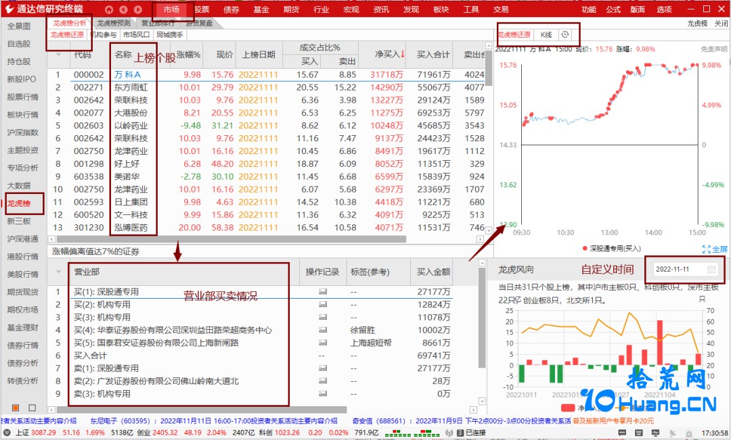Open the 公式 menu
731x440 pixels.
(613, 9)
